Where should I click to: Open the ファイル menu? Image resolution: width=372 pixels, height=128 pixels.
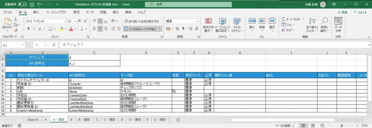(x=8, y=12)
